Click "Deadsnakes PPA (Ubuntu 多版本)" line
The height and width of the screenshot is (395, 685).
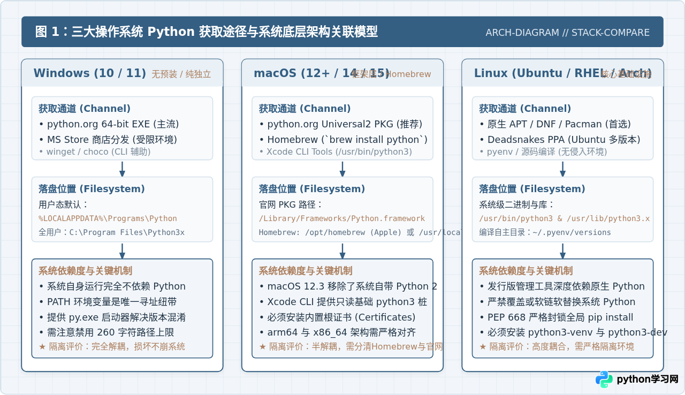coord(559,140)
